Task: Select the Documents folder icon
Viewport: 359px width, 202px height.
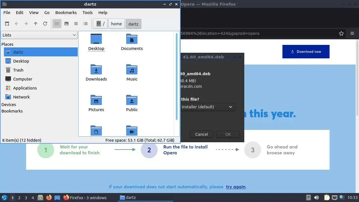Action: coord(132,42)
